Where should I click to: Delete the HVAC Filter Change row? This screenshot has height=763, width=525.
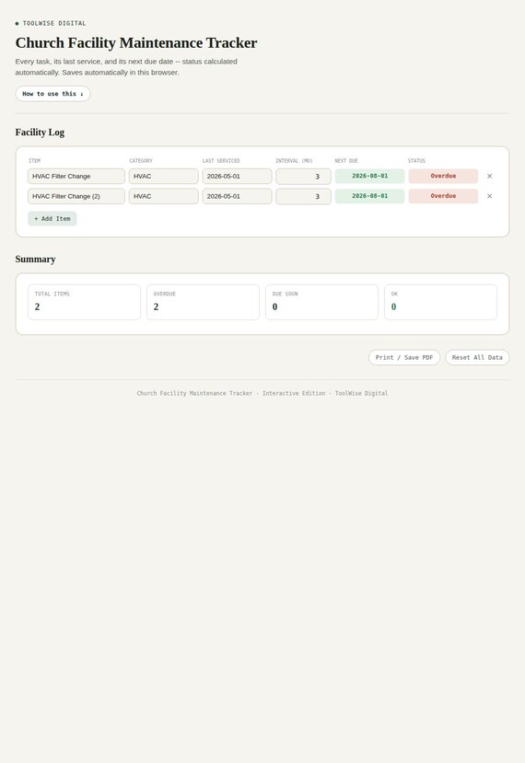[489, 176]
